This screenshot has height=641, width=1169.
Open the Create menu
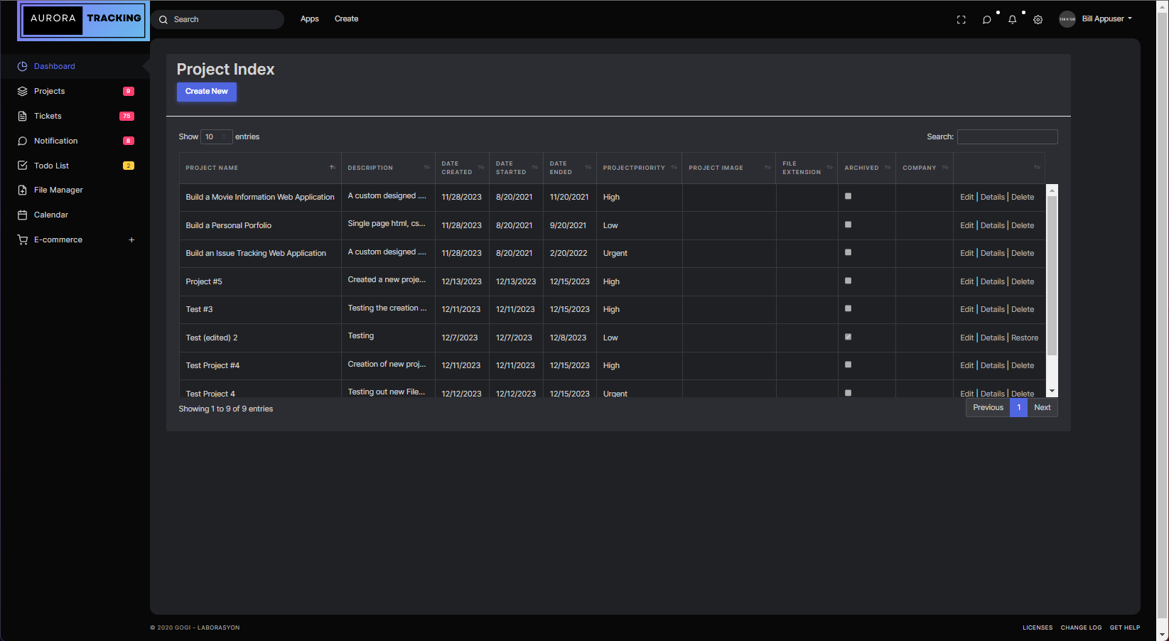point(346,19)
